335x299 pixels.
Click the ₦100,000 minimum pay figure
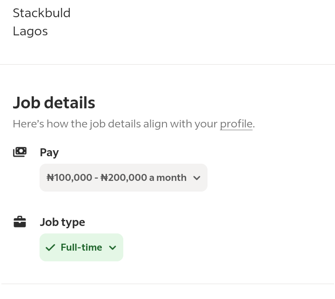69,178
